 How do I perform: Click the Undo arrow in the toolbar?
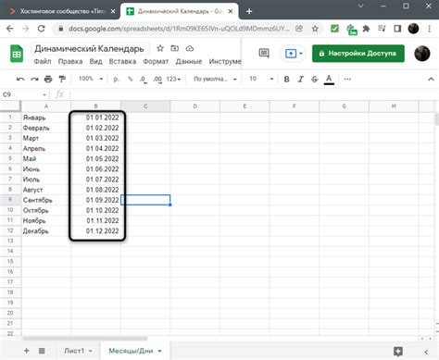pos(20,80)
